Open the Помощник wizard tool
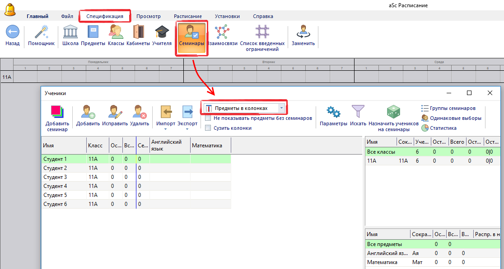This screenshot has height=269, width=504. tap(41, 32)
